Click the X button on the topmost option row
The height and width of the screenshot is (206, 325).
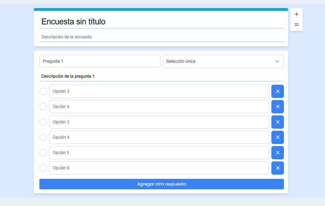click(x=278, y=91)
